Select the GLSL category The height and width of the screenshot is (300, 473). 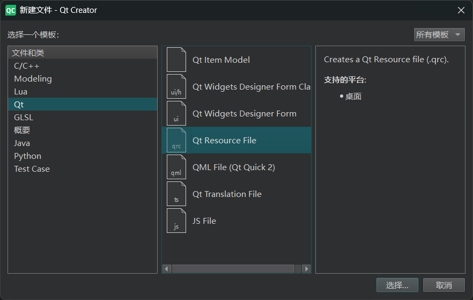[x=83, y=118]
